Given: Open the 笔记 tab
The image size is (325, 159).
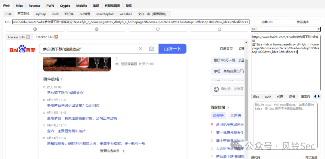Looking at the screenshot, I should 96,6.
